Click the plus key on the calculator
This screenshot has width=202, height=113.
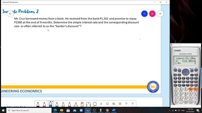click(x=191, y=98)
